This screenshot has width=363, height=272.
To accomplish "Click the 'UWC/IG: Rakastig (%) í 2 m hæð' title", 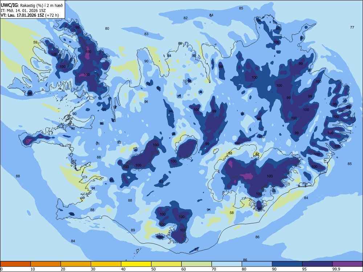I will pos(32,5).
